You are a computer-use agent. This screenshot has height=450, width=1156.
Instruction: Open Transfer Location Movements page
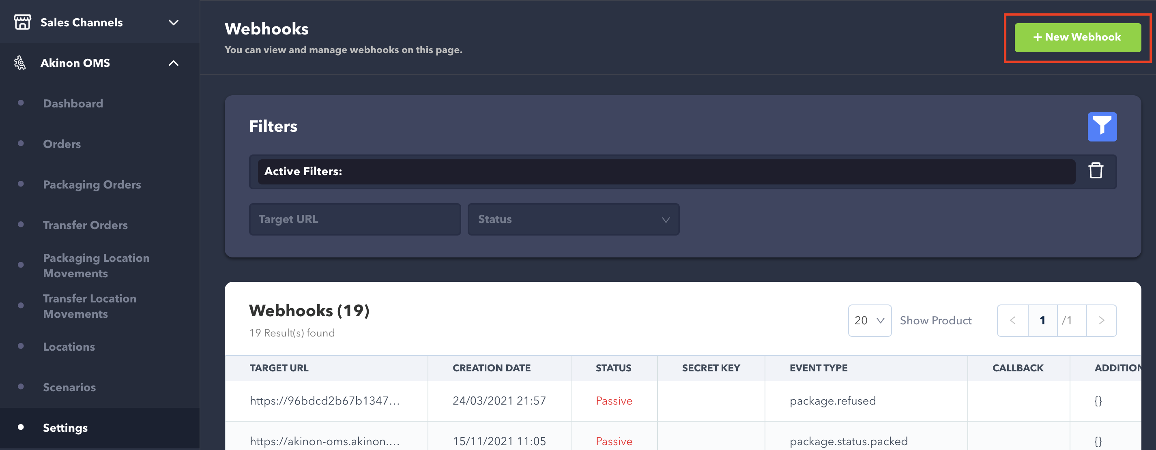[89, 306]
